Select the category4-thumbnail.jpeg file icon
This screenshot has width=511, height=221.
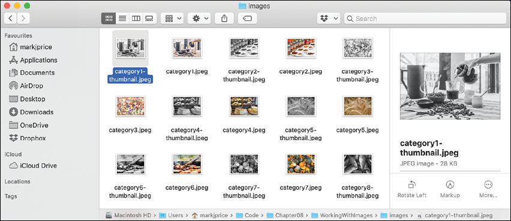click(187, 106)
